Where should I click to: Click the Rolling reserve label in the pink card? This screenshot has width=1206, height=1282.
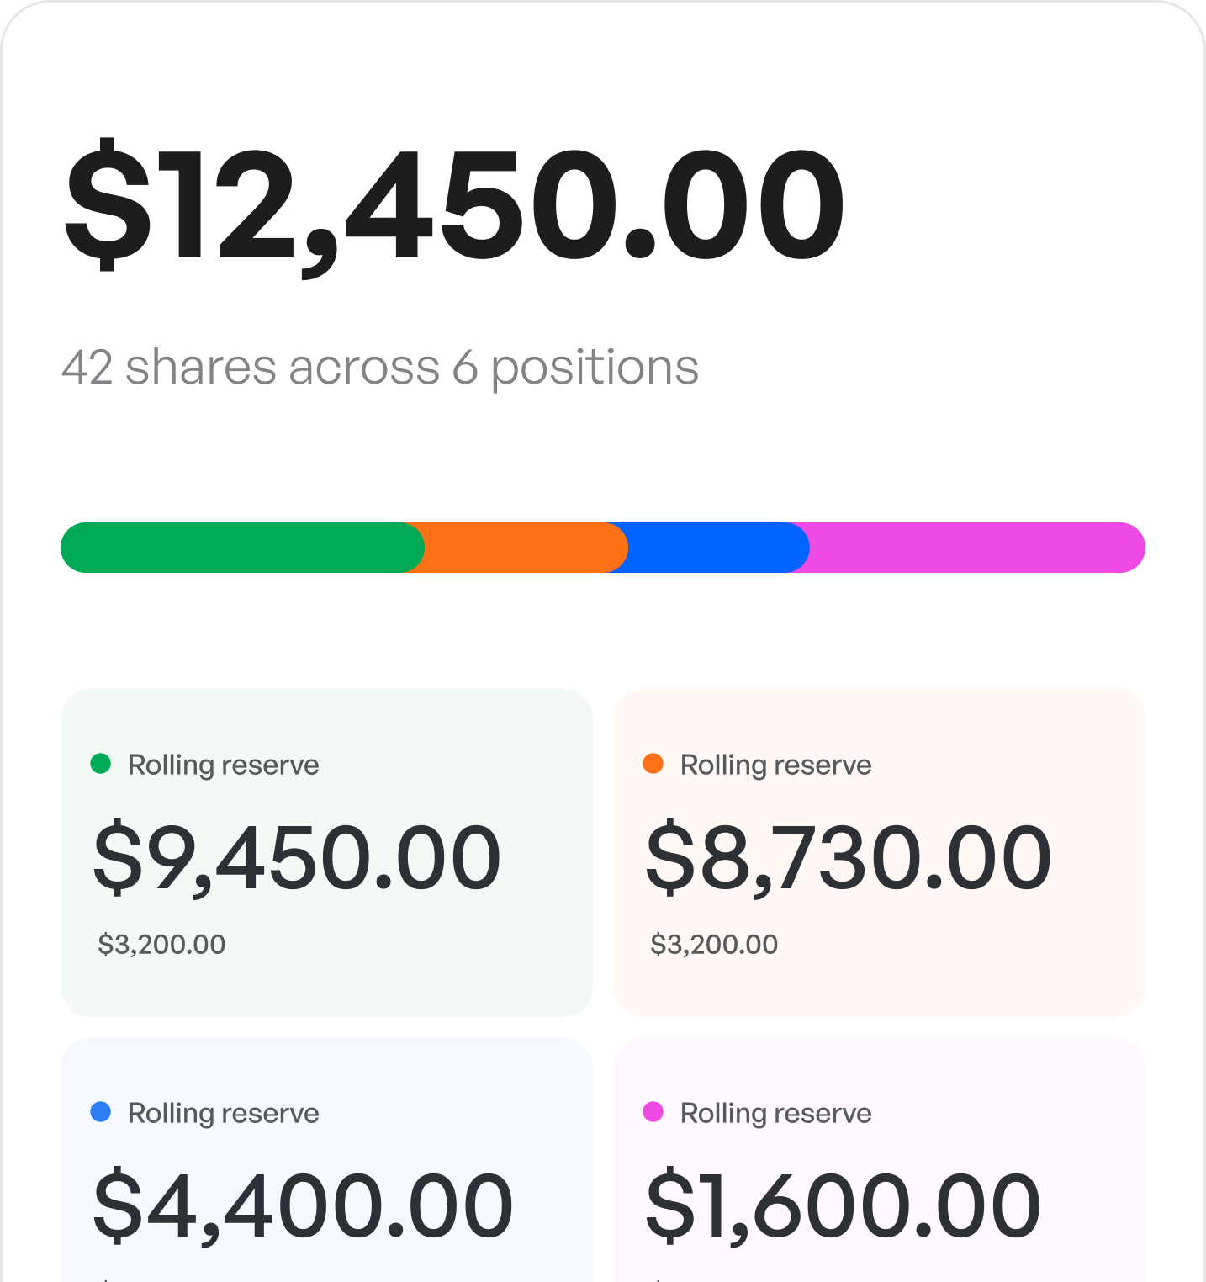776,1114
